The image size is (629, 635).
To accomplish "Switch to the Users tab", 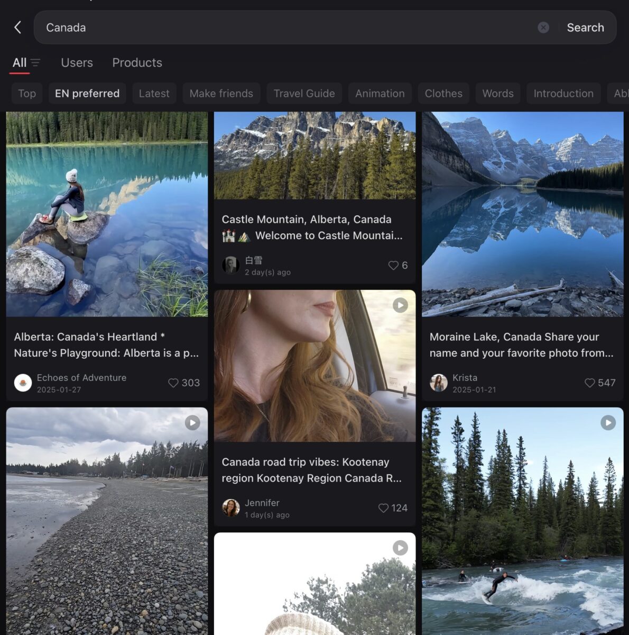I will coord(77,62).
